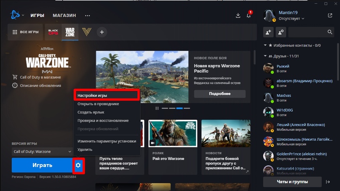340x191 pixels.
Task: Click the add friend icon
Action: (x=268, y=32)
